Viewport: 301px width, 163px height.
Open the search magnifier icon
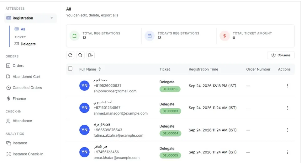[80, 55]
